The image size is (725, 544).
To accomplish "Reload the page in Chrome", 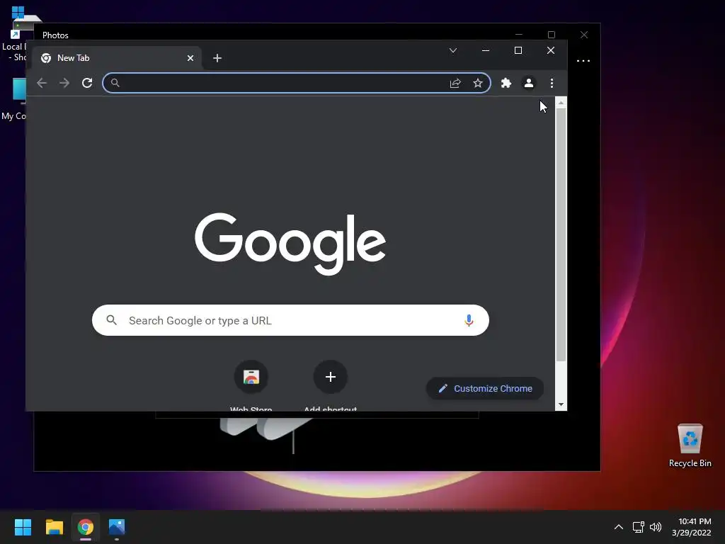I will click(x=87, y=83).
